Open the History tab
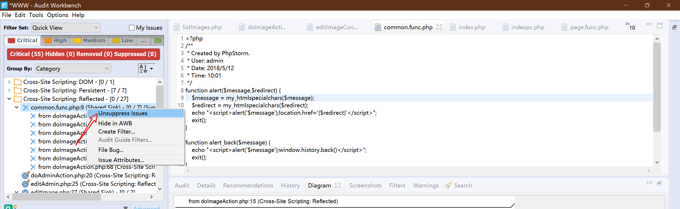The image size is (680, 209). [x=290, y=185]
